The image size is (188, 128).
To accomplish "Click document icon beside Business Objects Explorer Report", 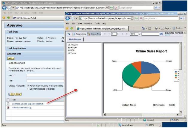I will coord(8,104).
